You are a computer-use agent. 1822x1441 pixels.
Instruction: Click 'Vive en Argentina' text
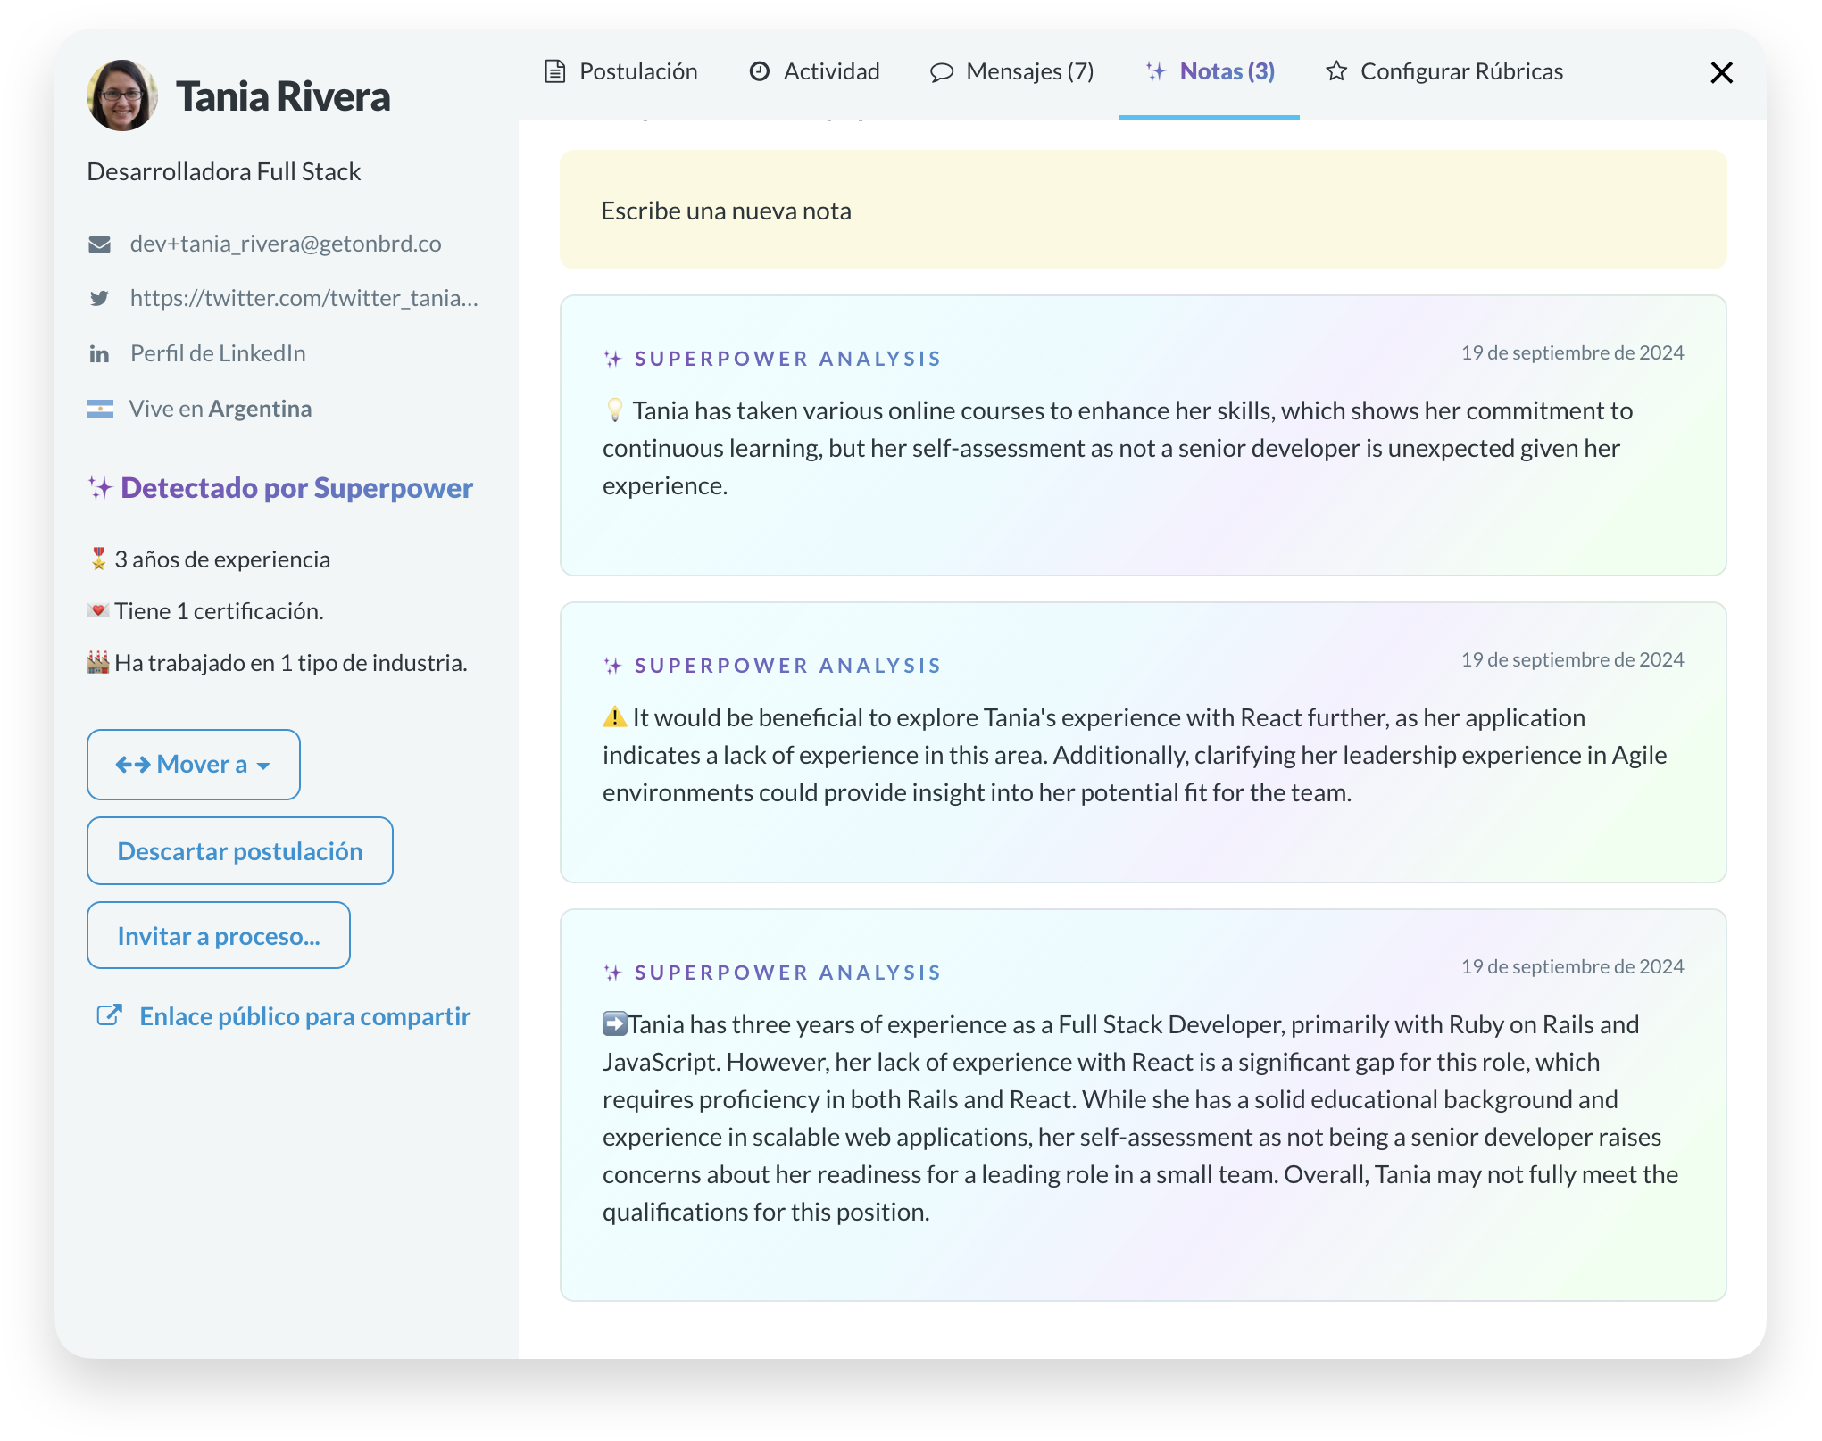(x=220, y=409)
